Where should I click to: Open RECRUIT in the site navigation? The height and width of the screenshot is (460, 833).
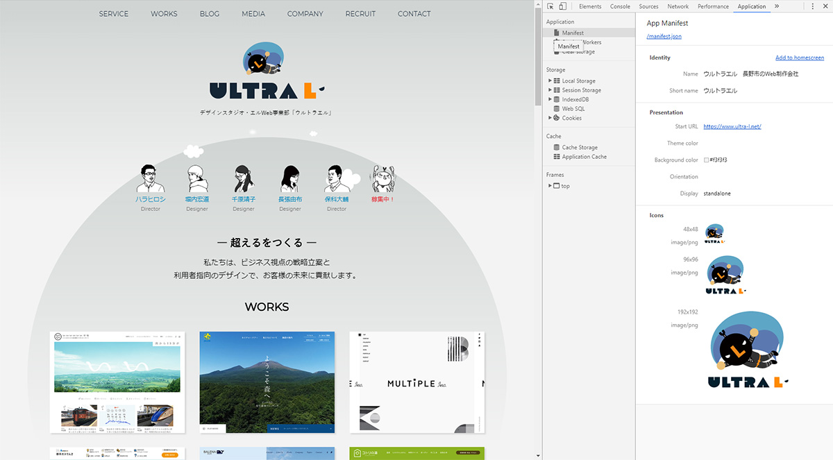pyautogui.click(x=360, y=14)
